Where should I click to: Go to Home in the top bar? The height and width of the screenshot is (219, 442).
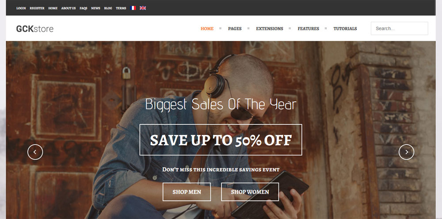click(x=53, y=8)
